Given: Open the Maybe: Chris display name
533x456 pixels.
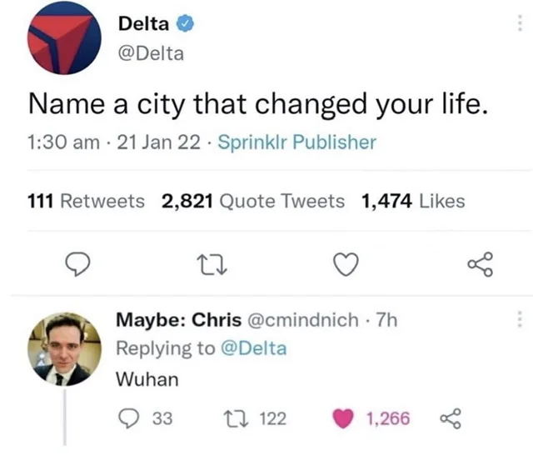Looking at the screenshot, I should coord(177,320).
